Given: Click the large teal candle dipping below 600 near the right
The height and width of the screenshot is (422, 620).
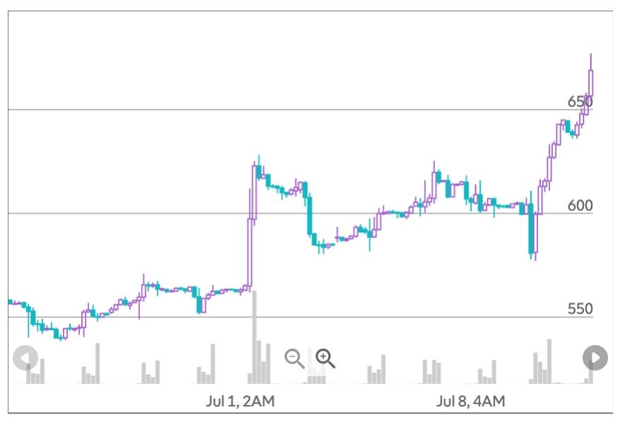Looking at the screenshot, I should pyautogui.click(x=531, y=229).
